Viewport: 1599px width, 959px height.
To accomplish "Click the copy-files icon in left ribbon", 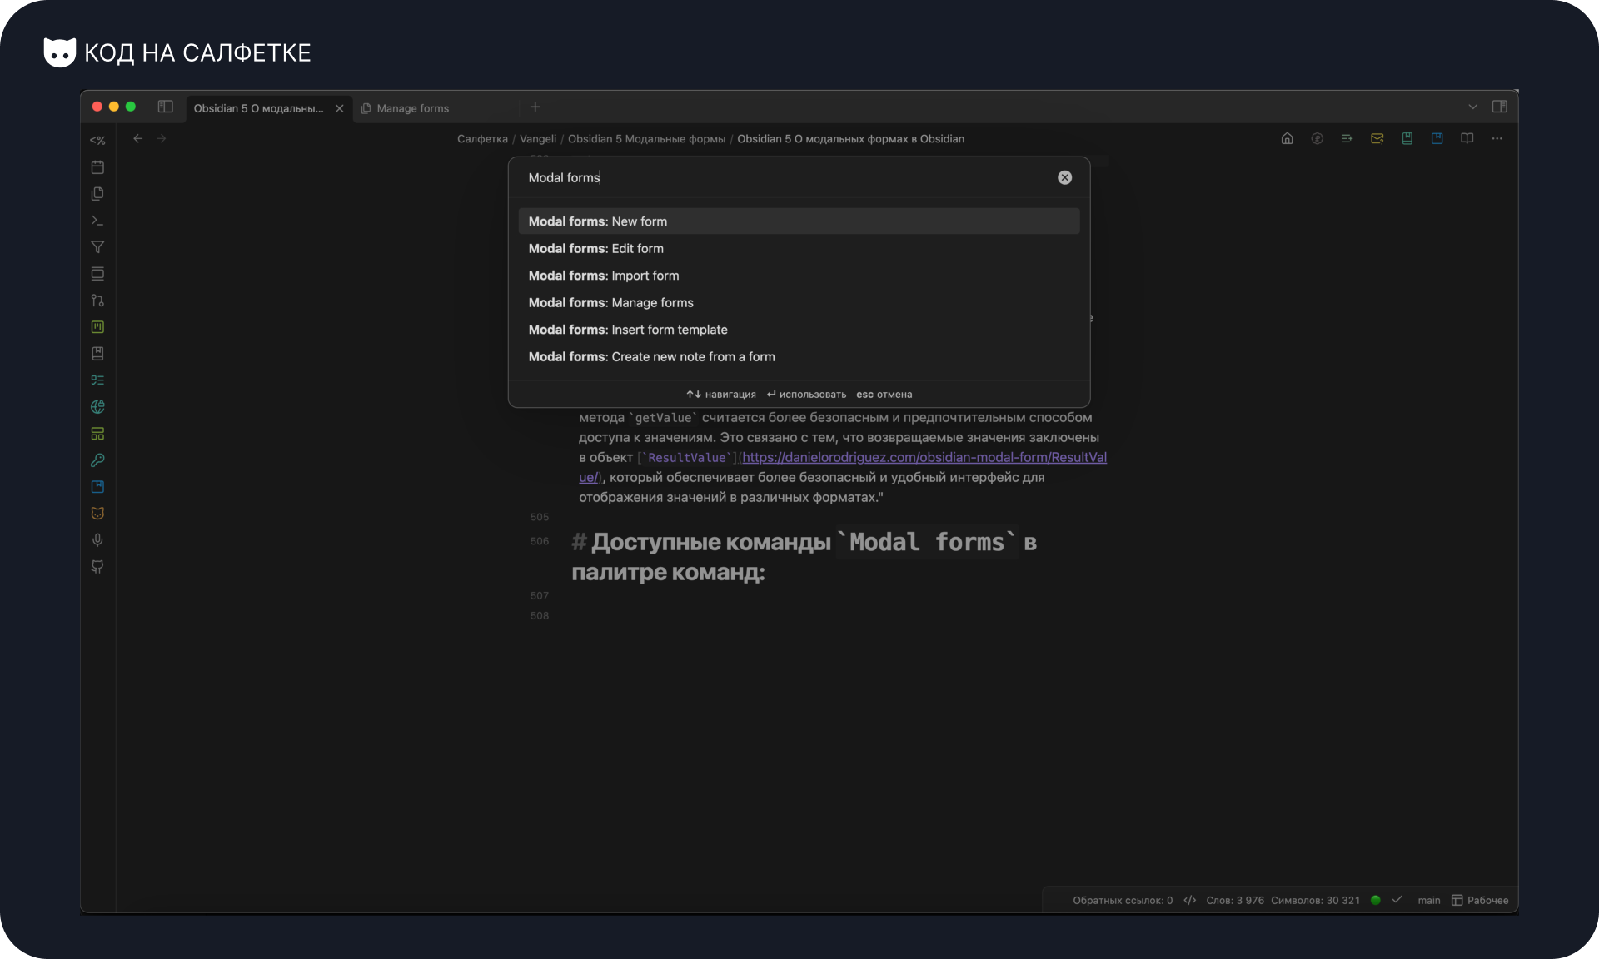I will (x=97, y=194).
